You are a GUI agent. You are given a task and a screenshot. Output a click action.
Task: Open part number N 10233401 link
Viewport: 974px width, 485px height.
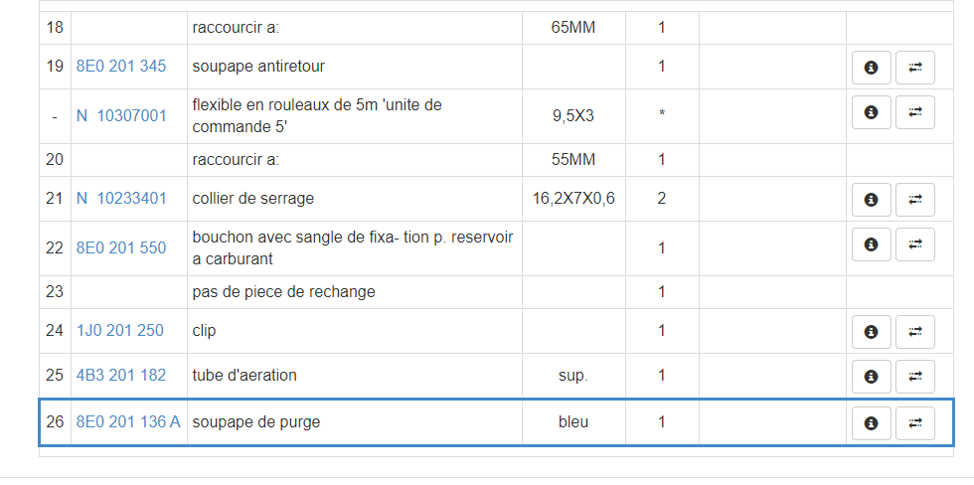121,198
